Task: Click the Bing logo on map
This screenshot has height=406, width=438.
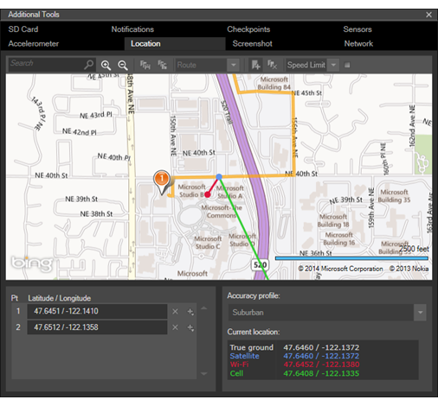Action: click(x=32, y=263)
